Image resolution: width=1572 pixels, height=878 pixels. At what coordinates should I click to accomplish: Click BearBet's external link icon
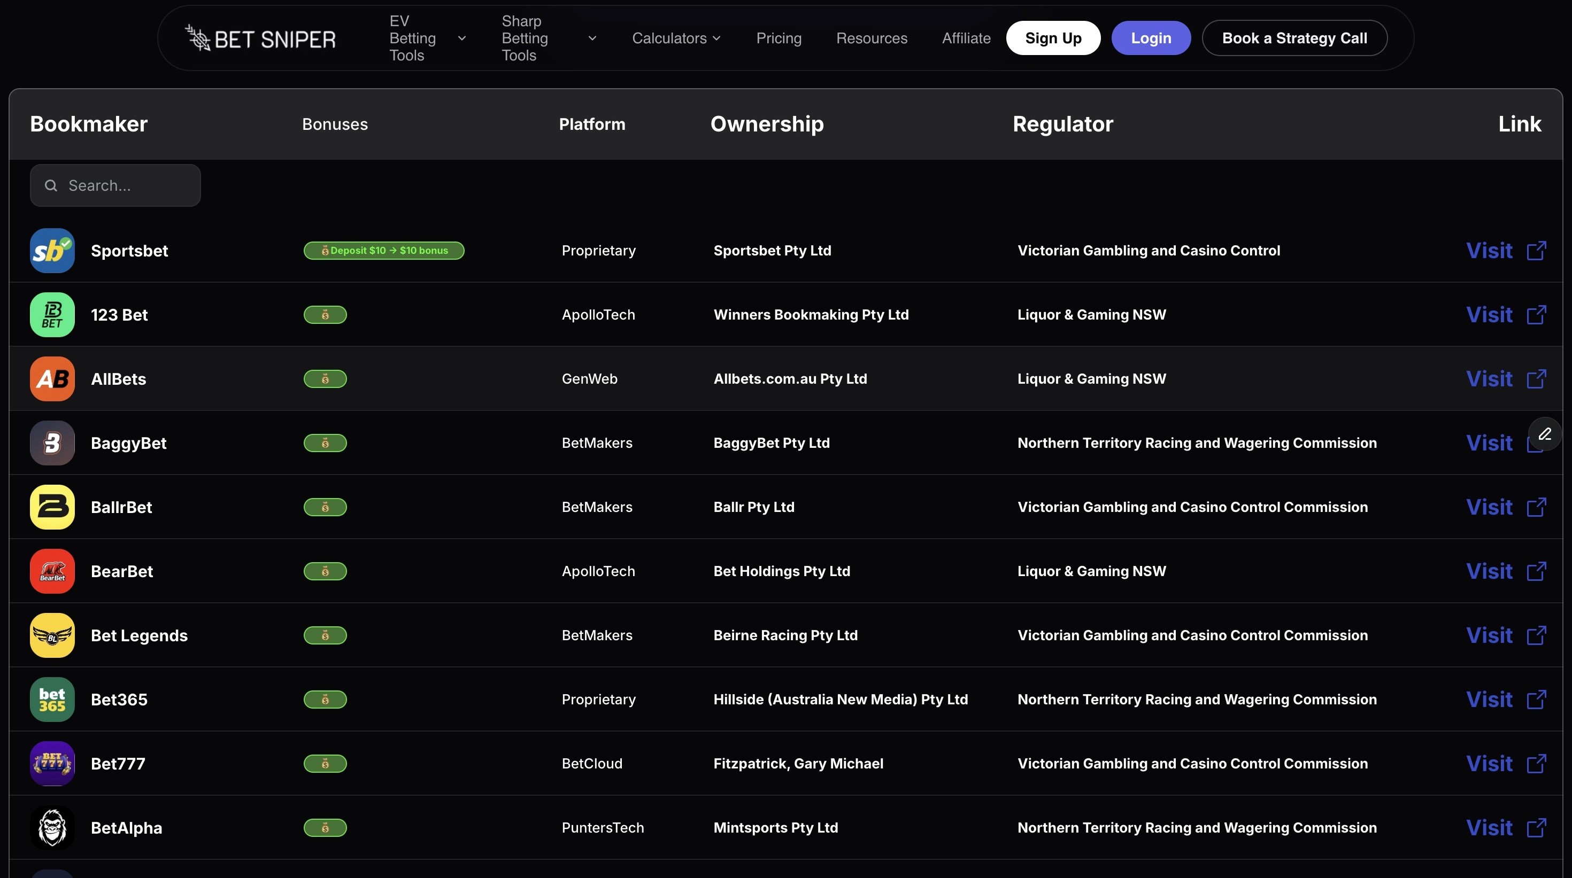pos(1537,571)
